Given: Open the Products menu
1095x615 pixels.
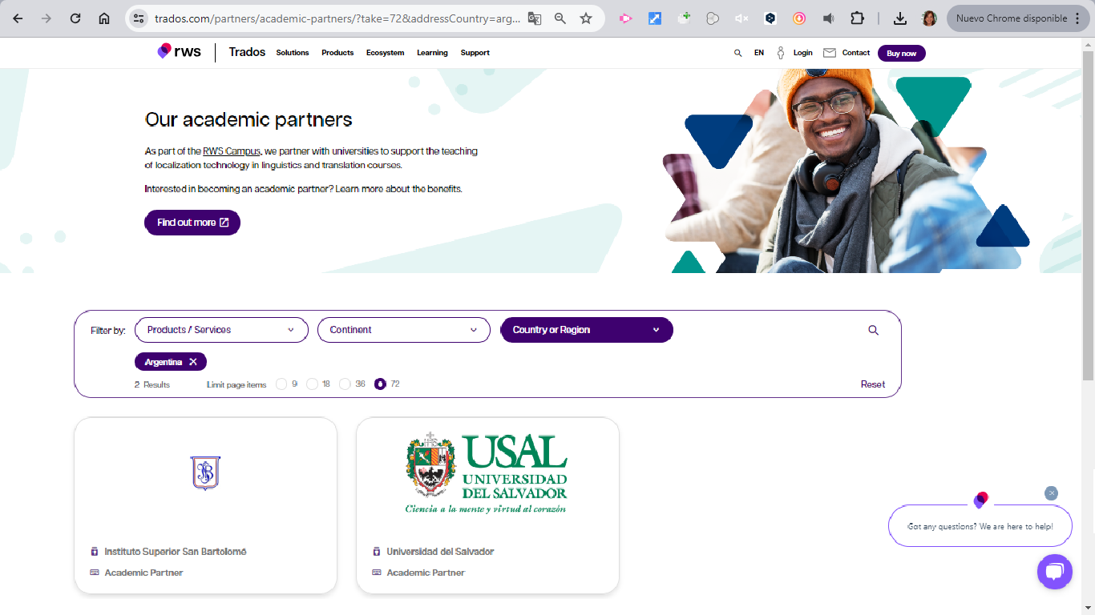Looking at the screenshot, I should (337, 53).
